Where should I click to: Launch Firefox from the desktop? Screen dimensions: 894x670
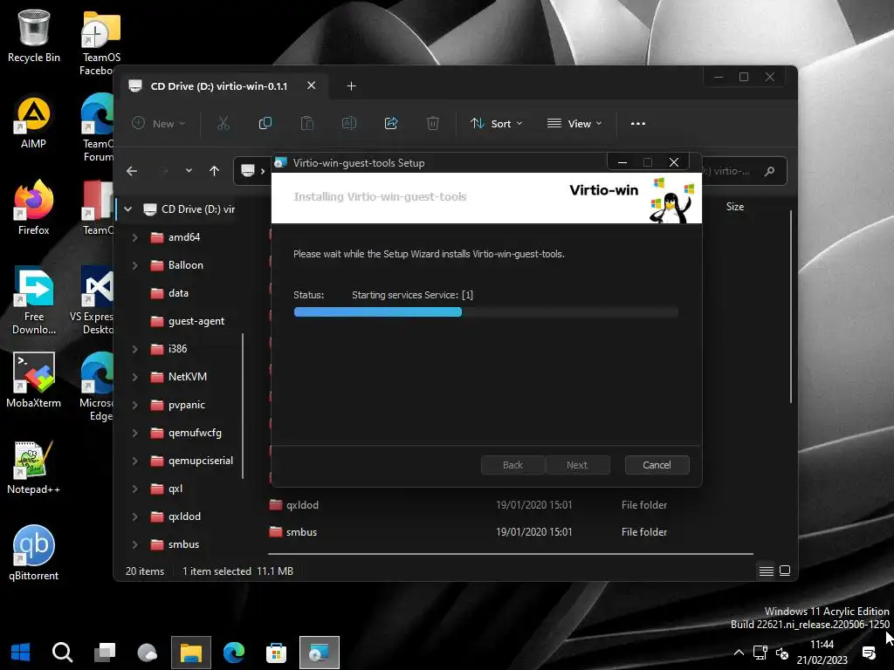(34, 208)
